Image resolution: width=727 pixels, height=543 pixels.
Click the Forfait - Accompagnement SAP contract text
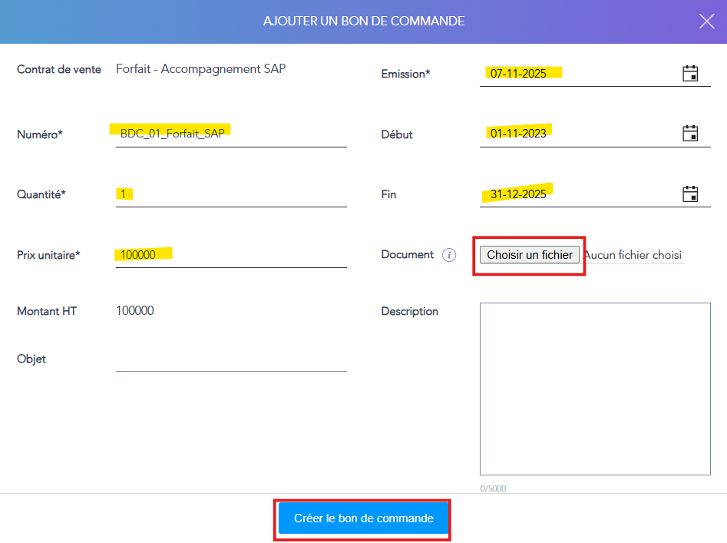(200, 69)
